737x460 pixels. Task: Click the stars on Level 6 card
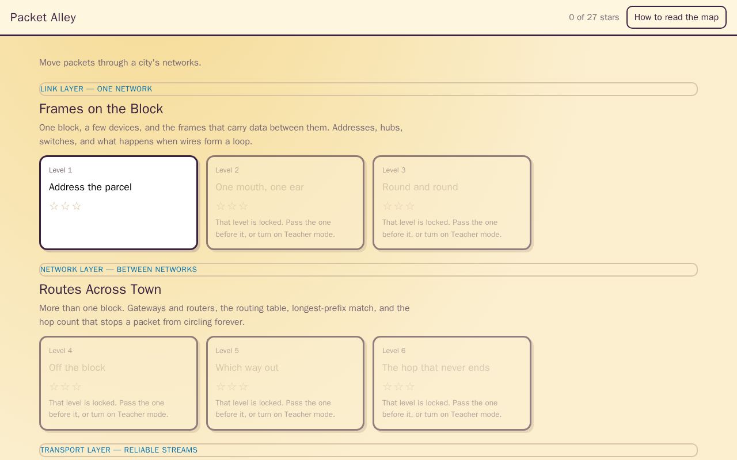pyautogui.click(x=398, y=386)
